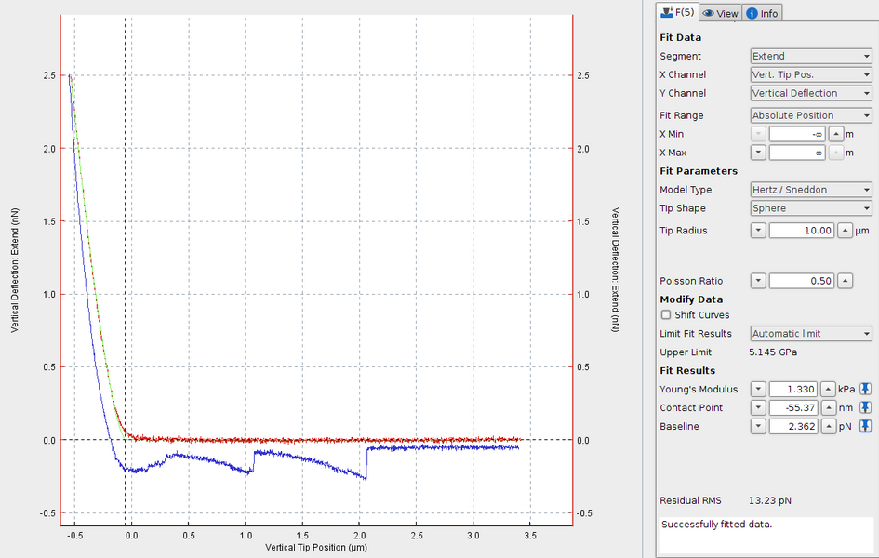Pin the Baseline fit value

[865, 426]
